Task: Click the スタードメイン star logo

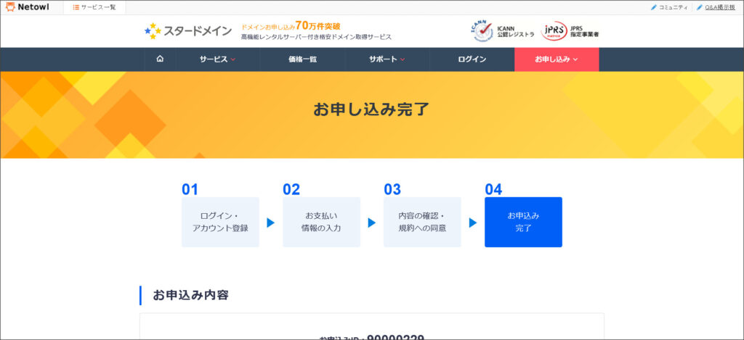Action: click(x=188, y=31)
